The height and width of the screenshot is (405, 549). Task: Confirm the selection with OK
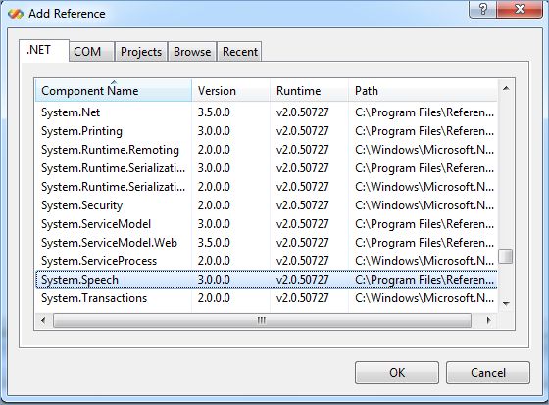tap(397, 373)
